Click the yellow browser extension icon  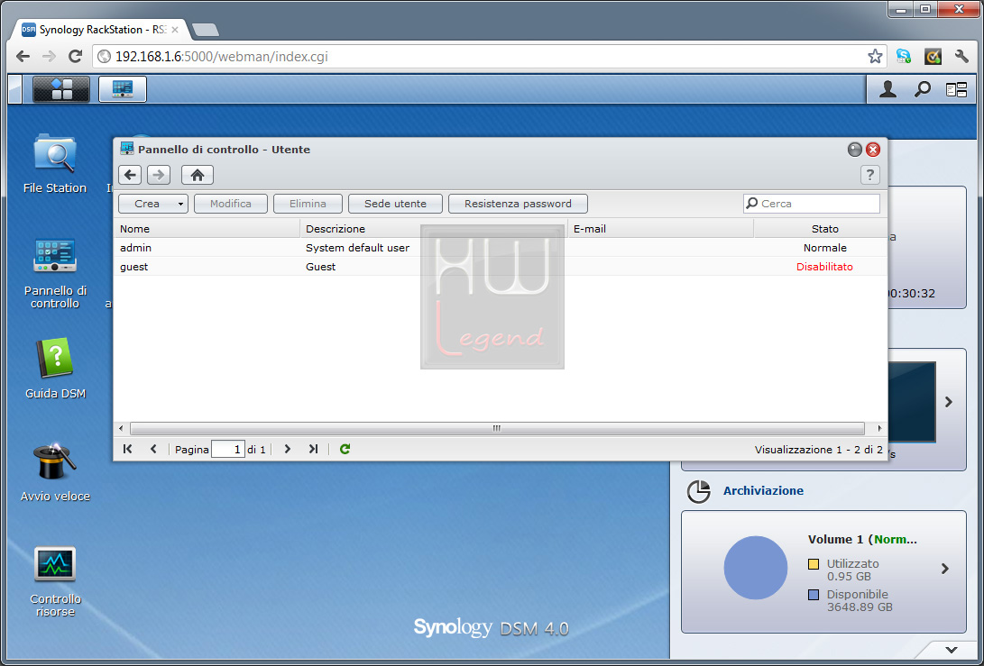[933, 57]
